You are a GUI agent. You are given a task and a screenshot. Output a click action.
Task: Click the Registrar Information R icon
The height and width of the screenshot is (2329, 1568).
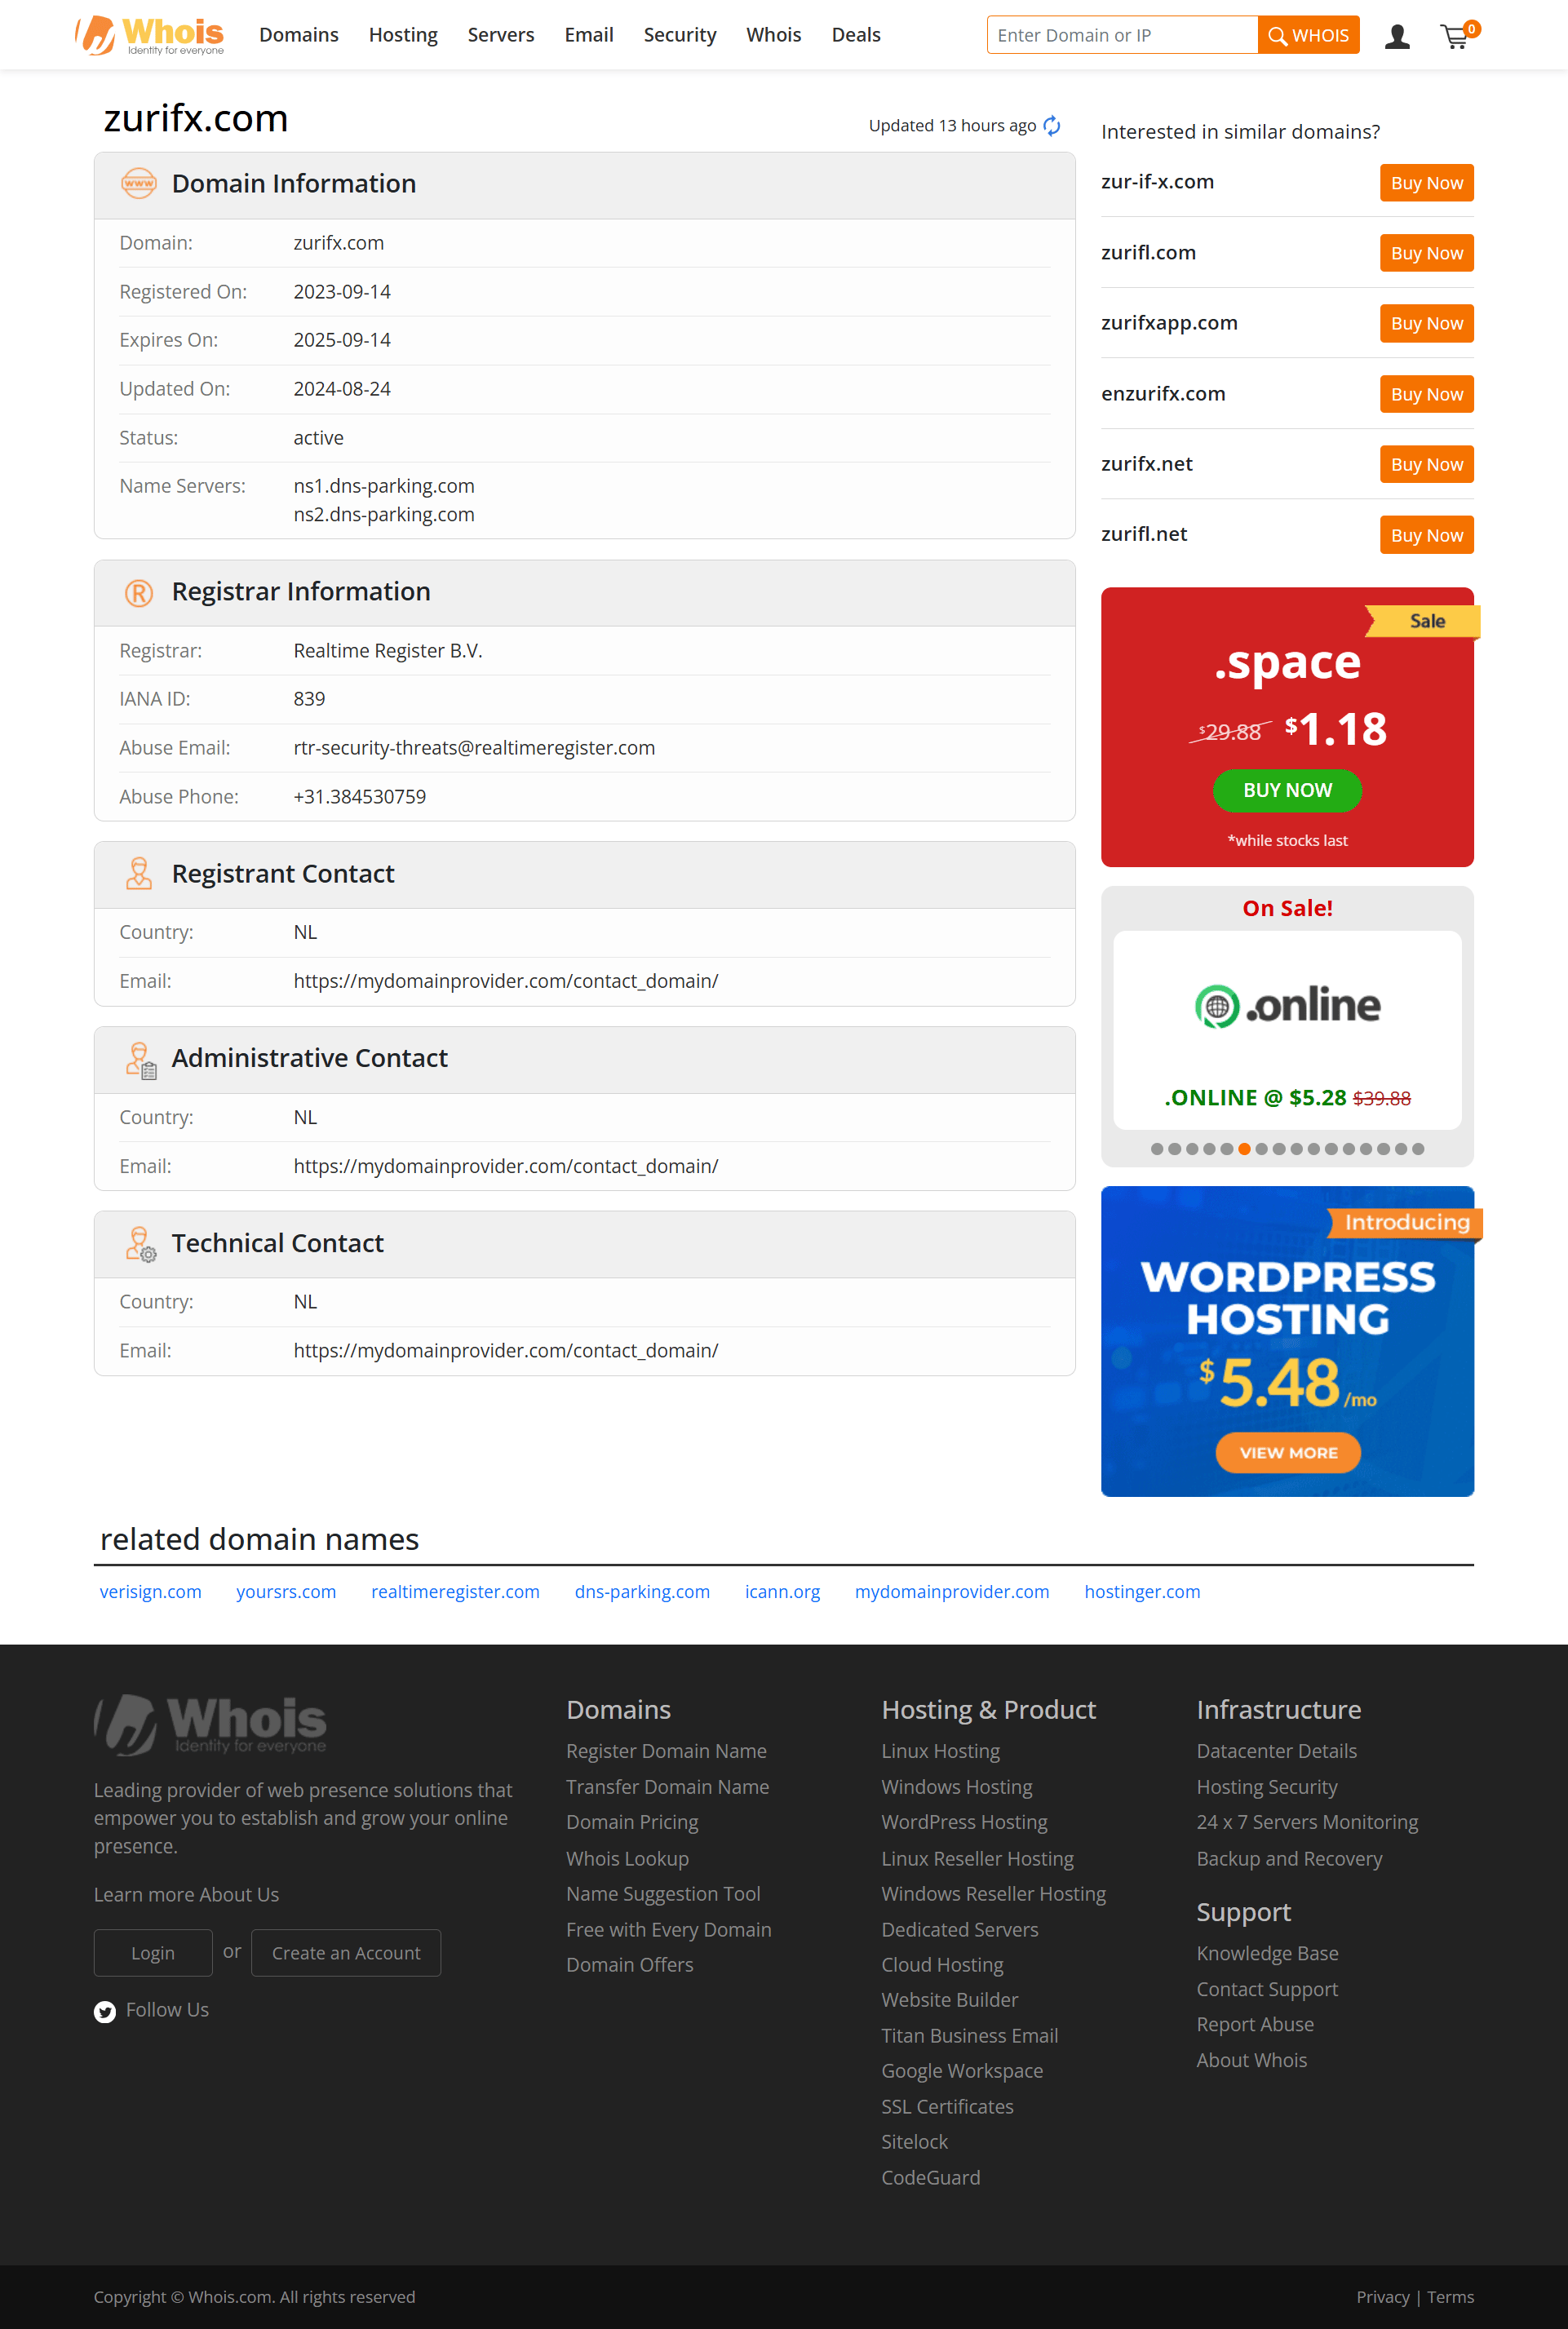[x=139, y=593]
